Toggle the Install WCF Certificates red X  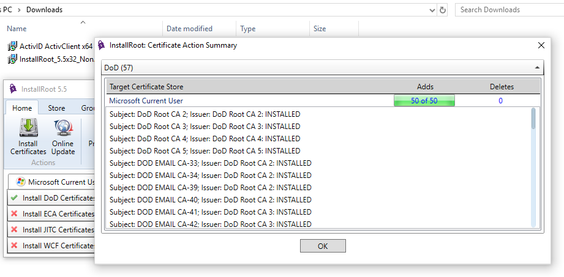point(14,246)
